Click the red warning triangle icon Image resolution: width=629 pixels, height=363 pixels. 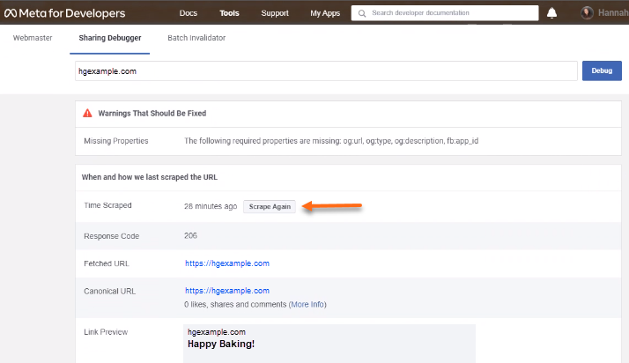pyautogui.click(x=87, y=114)
